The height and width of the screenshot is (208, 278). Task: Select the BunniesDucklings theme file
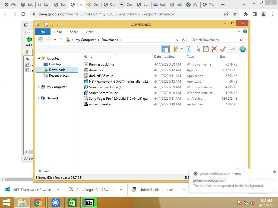point(102,64)
